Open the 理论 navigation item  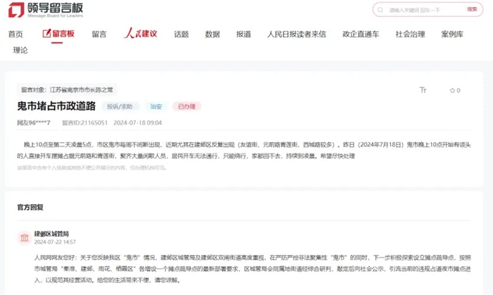(20, 50)
